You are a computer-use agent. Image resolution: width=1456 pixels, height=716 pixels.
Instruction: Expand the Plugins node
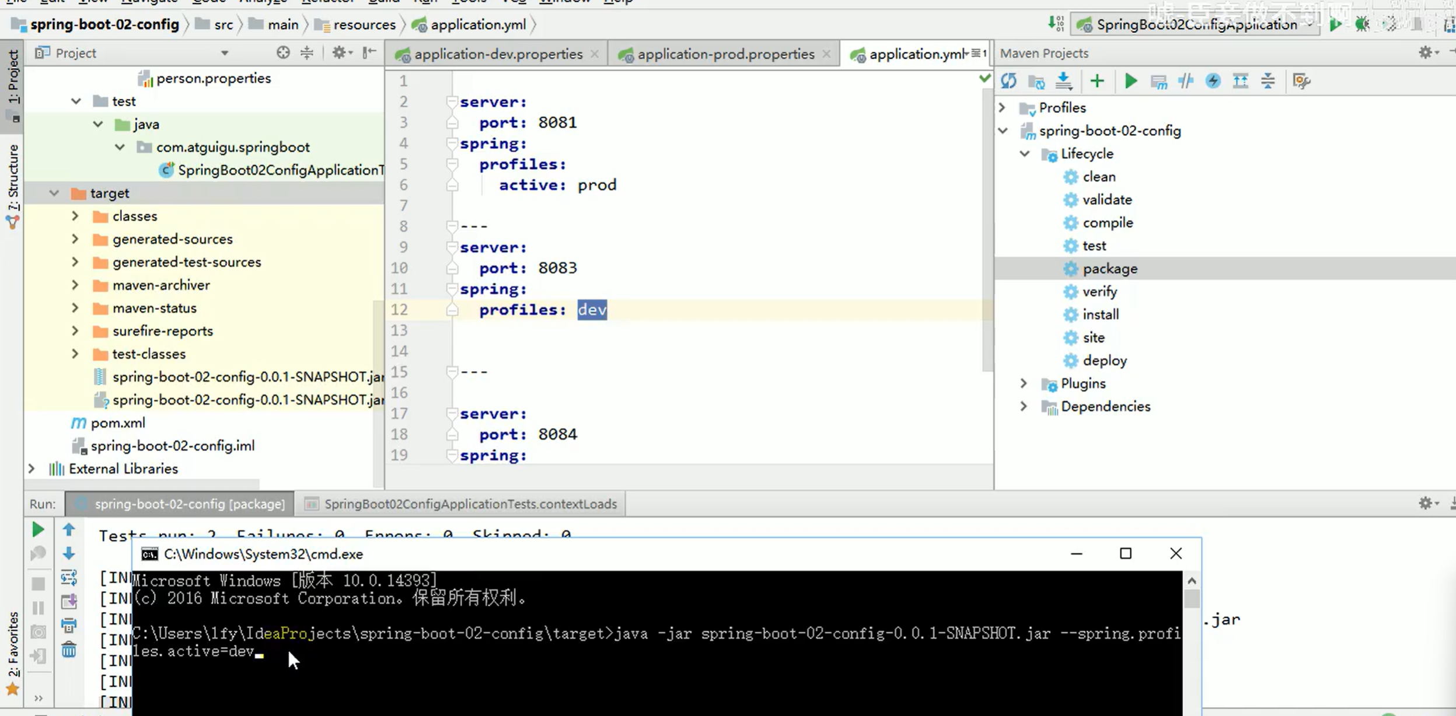1024,383
